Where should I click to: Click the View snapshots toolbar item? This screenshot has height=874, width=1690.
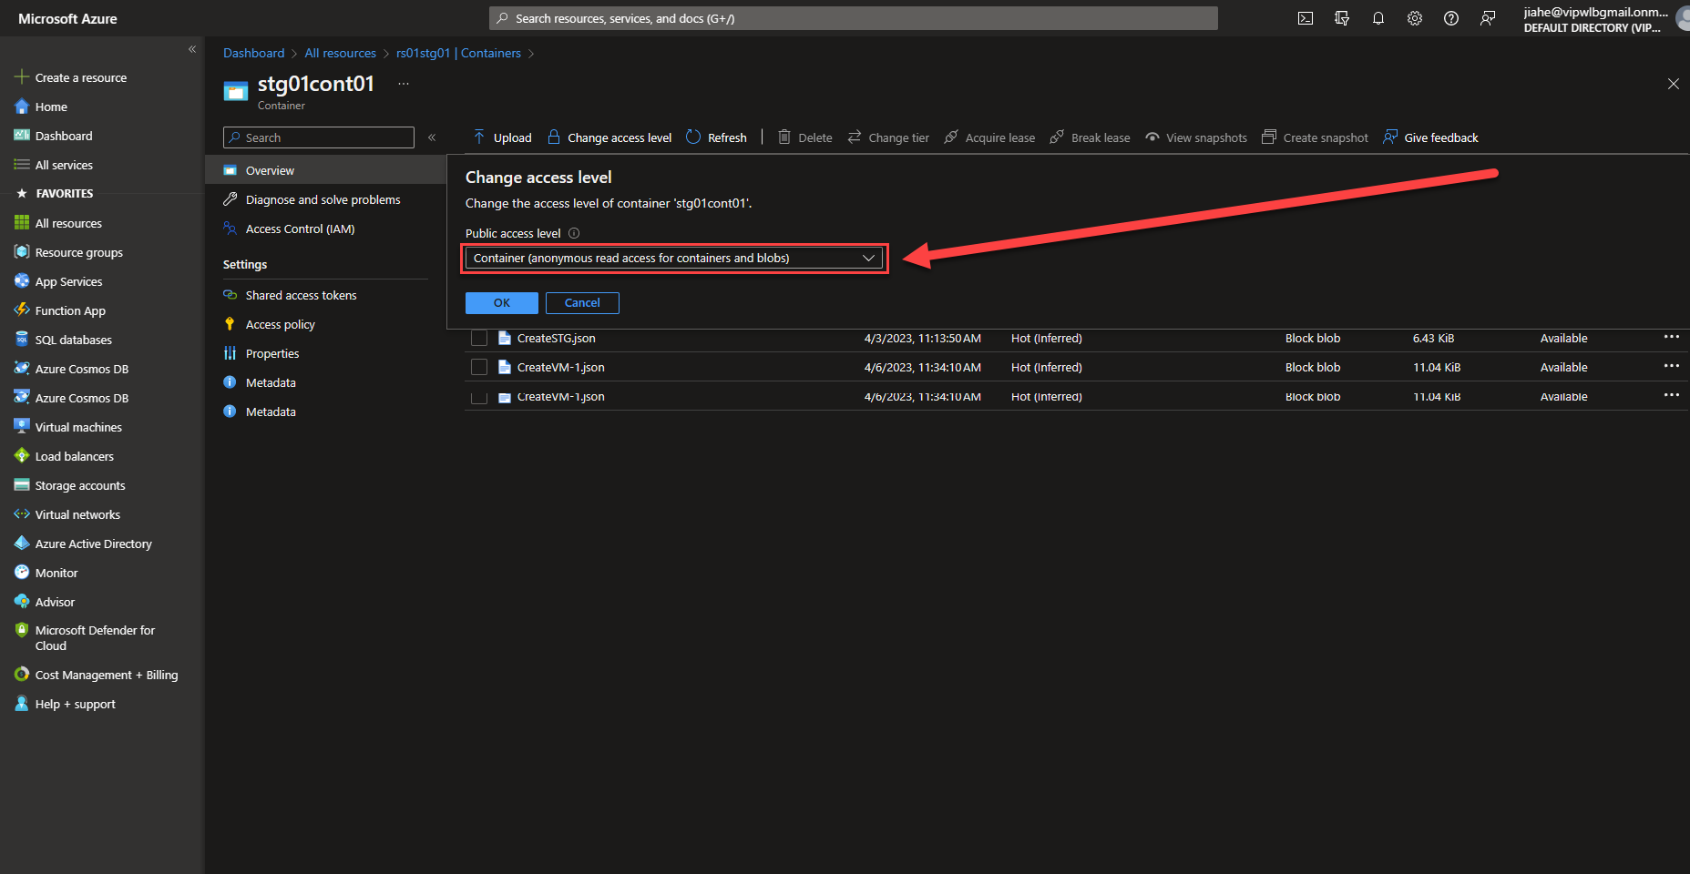(1196, 137)
